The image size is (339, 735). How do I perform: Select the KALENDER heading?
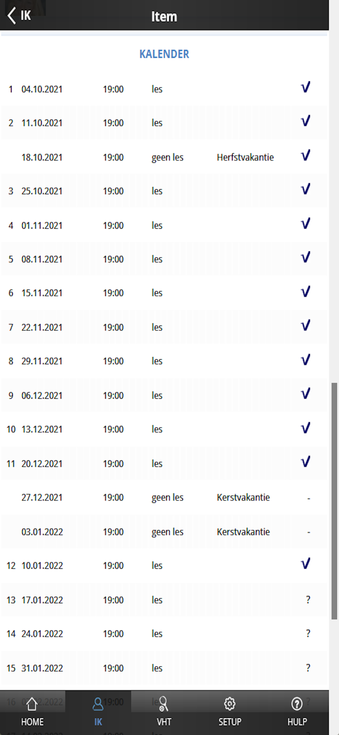pyautogui.click(x=164, y=54)
